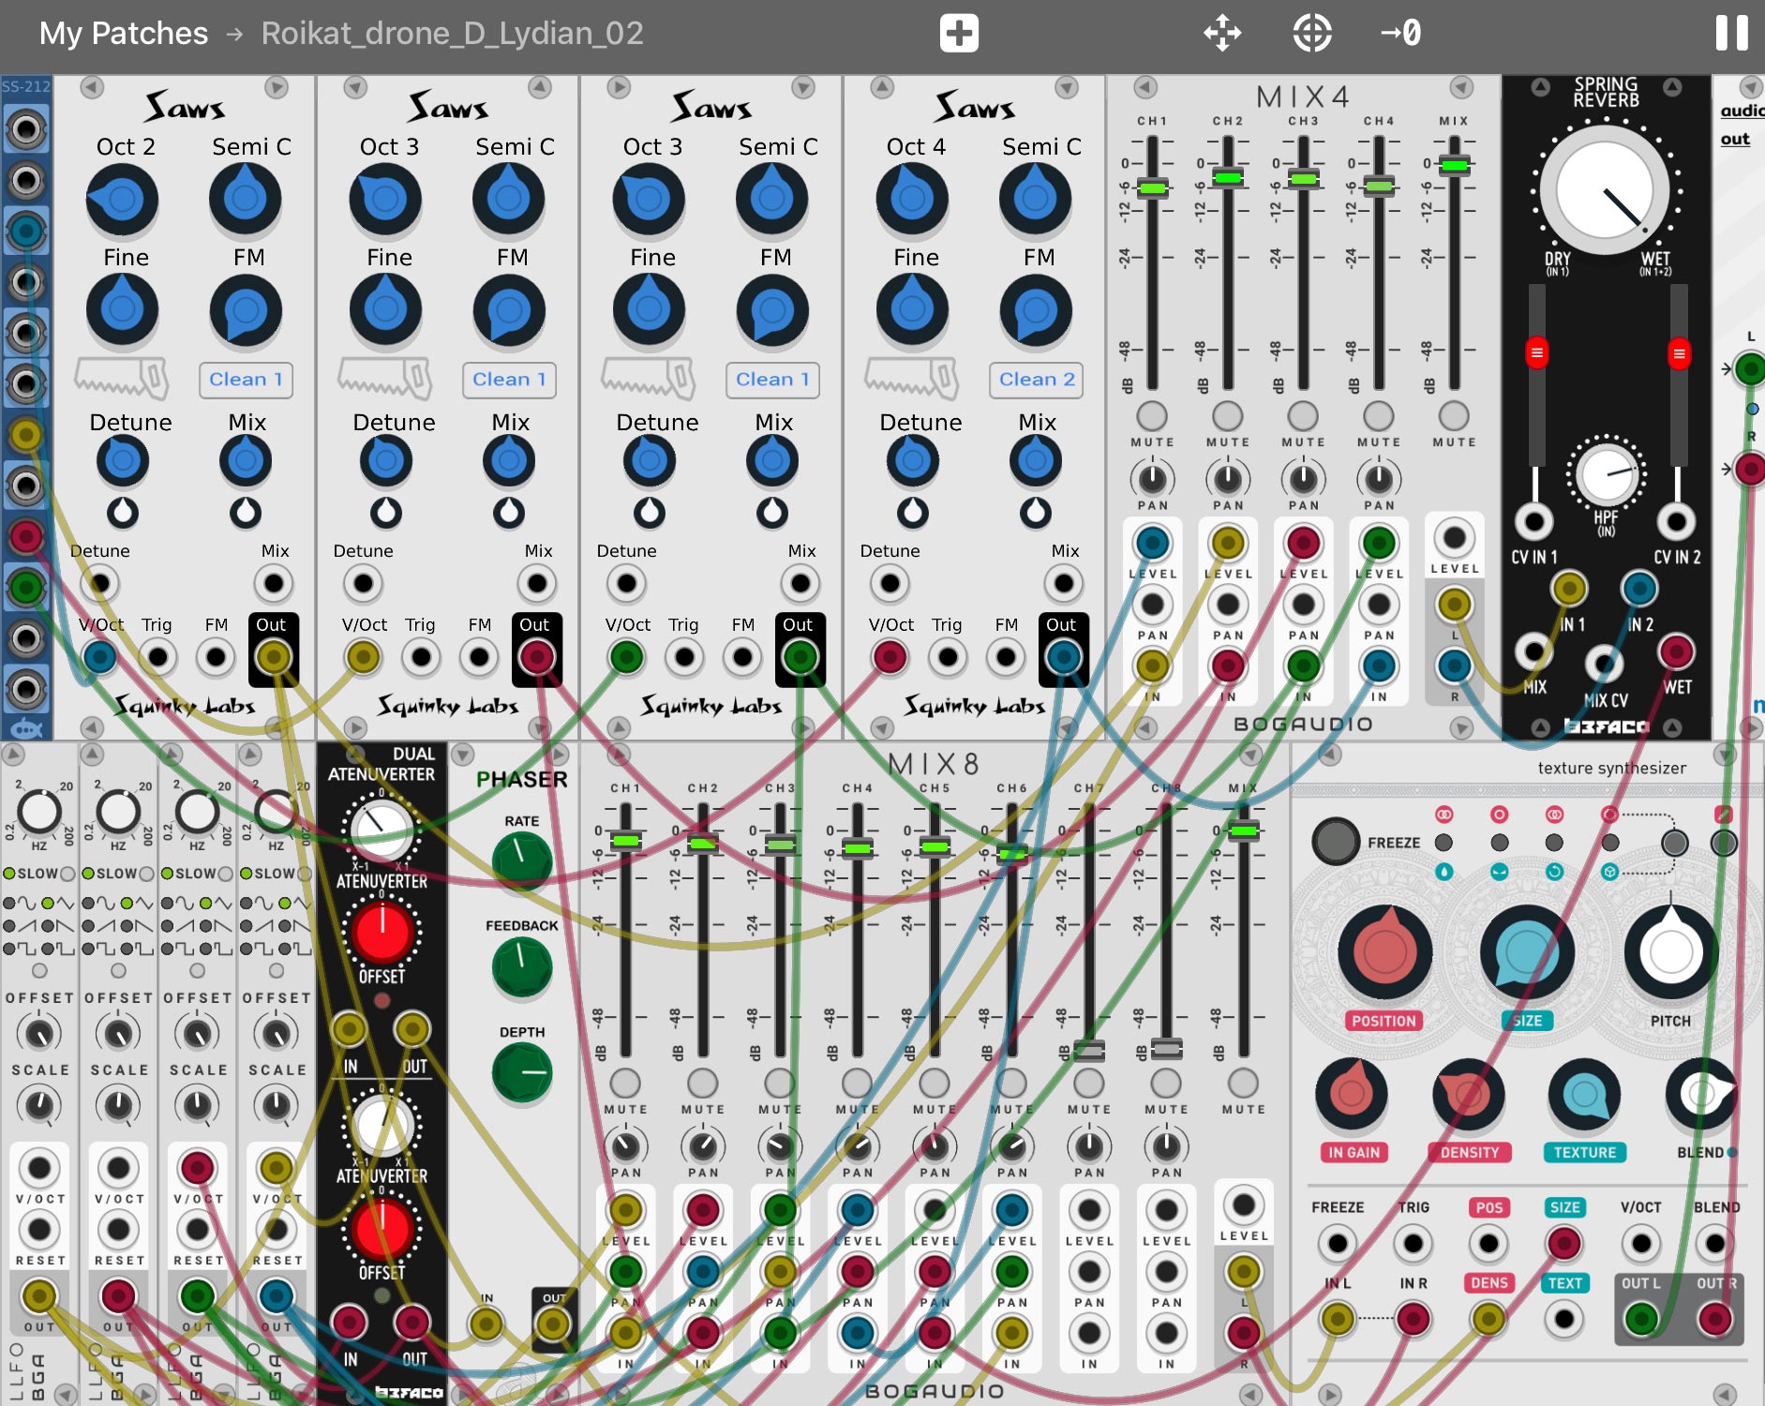Click the HPF knob on Spring Reverb
1765x1406 pixels.
(x=1606, y=474)
